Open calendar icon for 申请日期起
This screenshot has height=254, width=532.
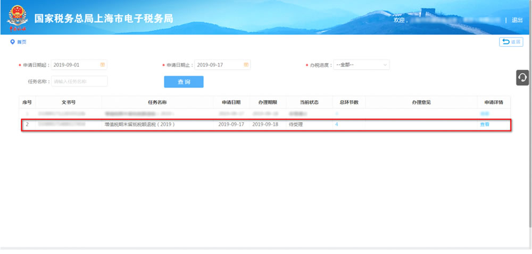click(x=103, y=65)
